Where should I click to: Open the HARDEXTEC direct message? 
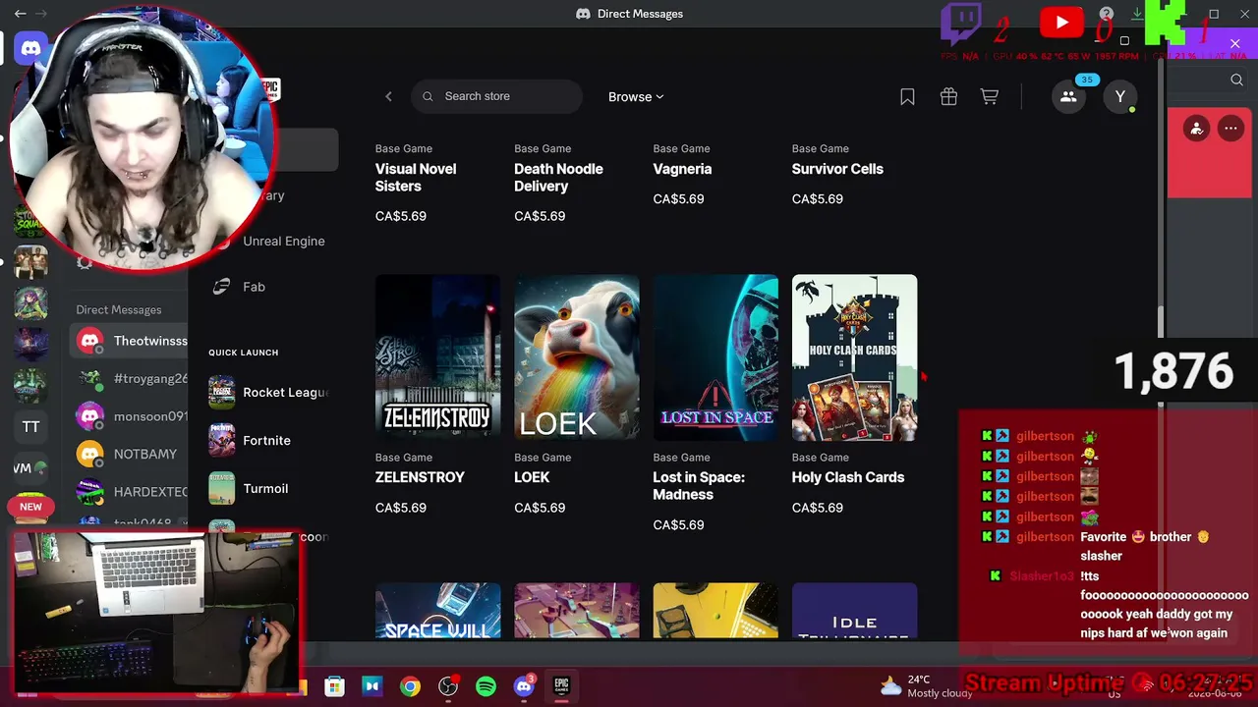coord(132,492)
